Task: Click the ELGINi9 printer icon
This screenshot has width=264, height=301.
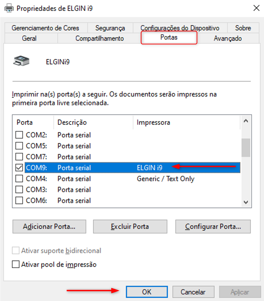Action: pyautogui.click(x=21, y=62)
